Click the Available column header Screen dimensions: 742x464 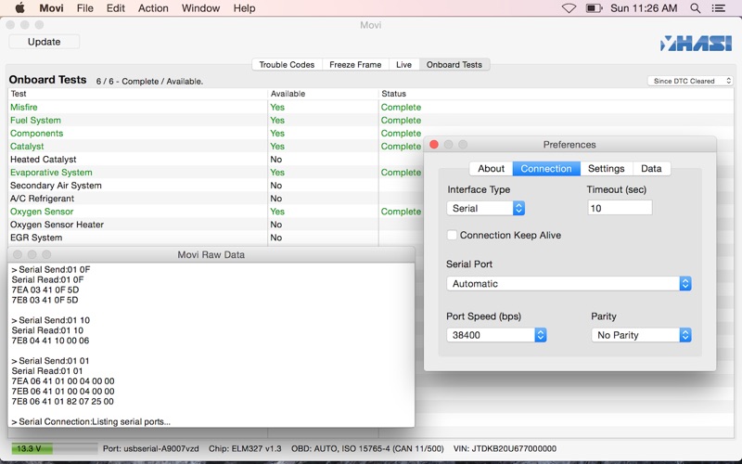tap(323, 94)
